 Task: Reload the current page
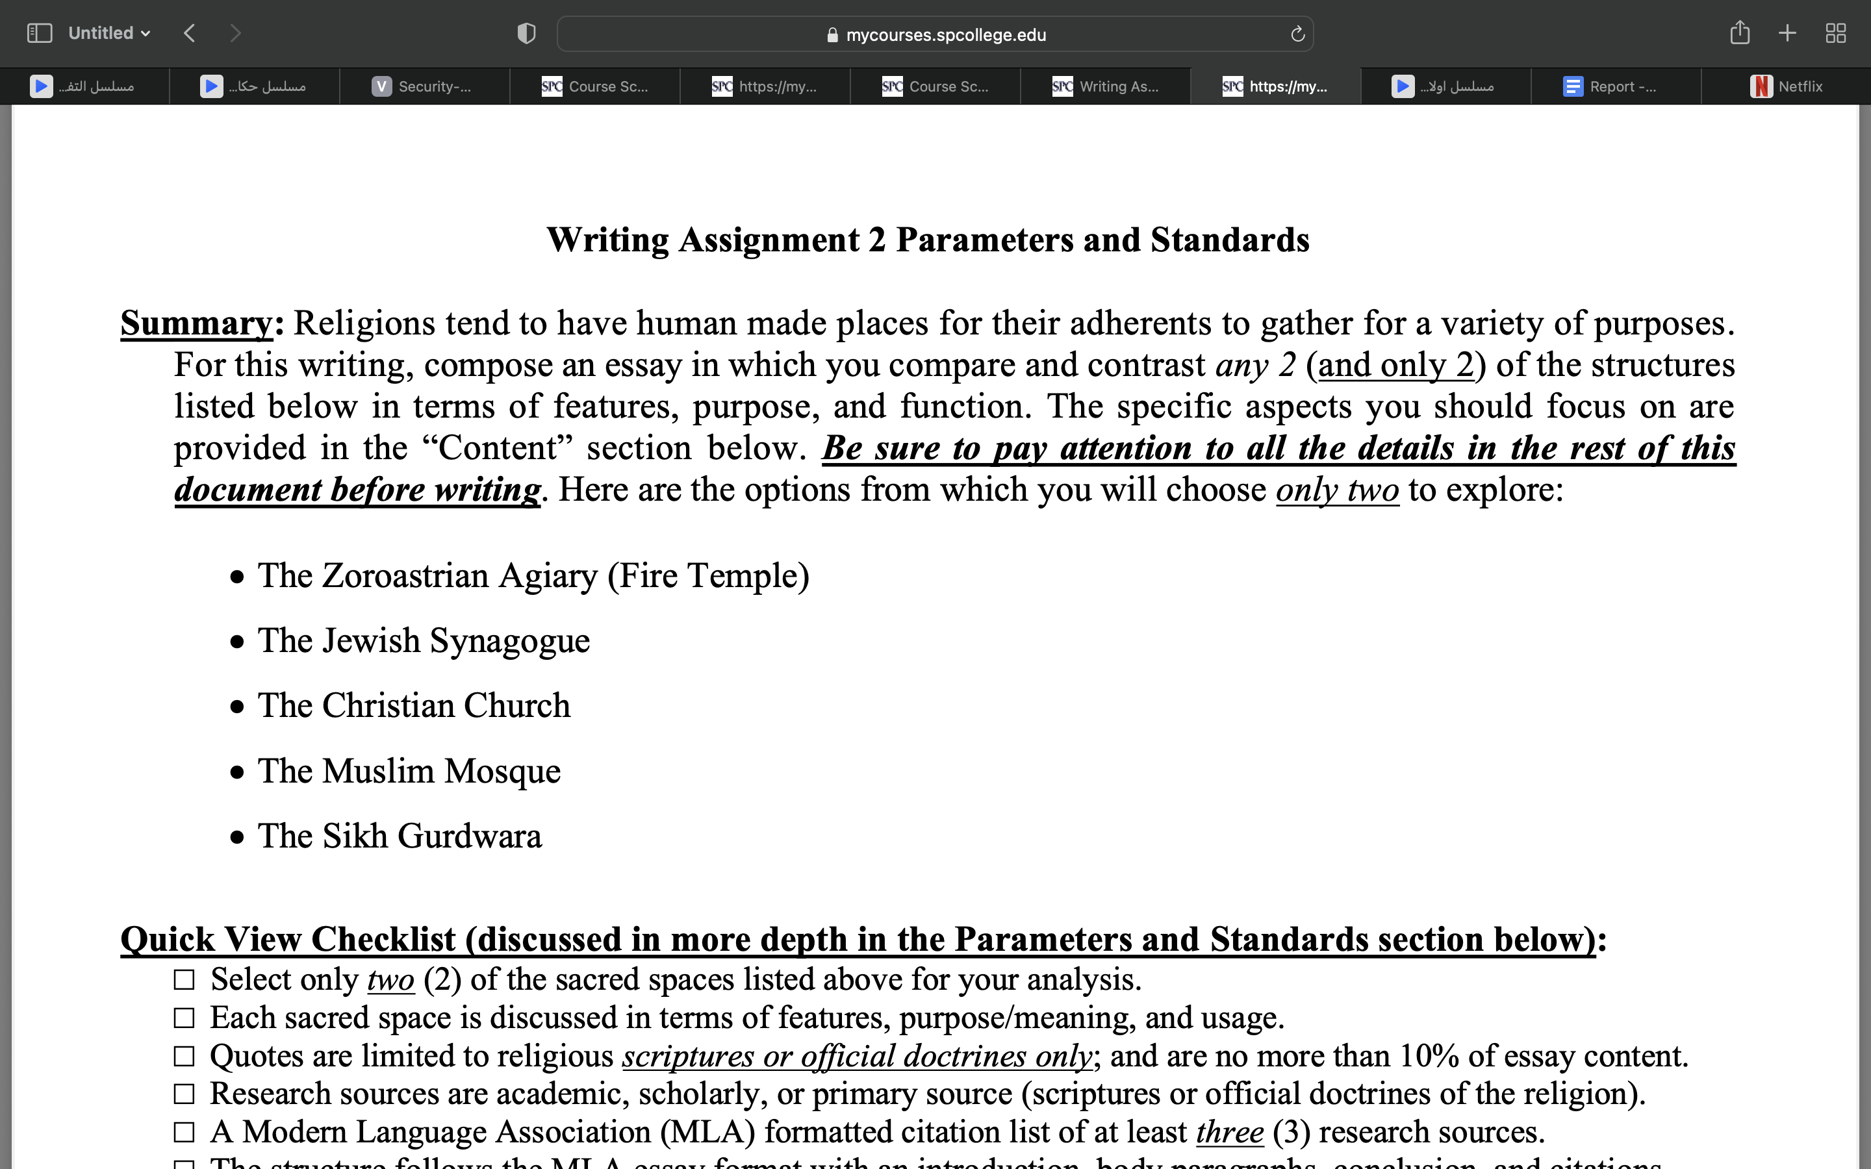click(1297, 33)
